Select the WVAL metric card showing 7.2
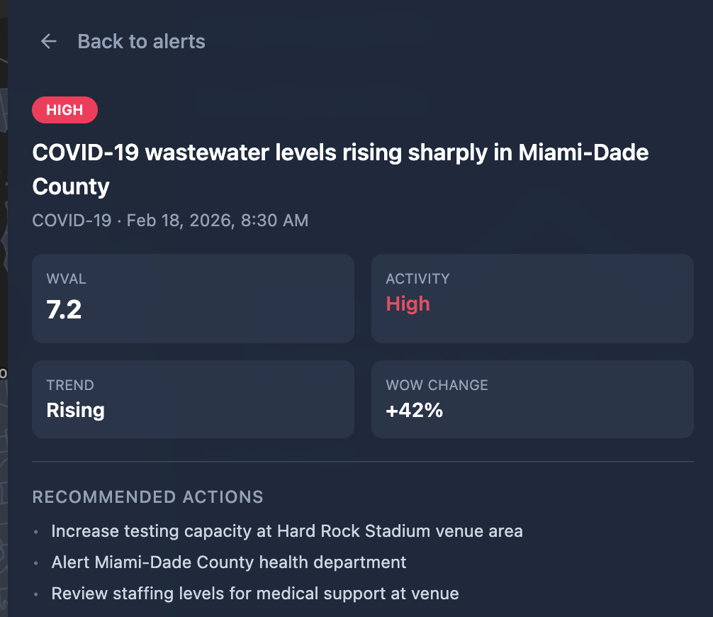 pyautogui.click(x=193, y=298)
